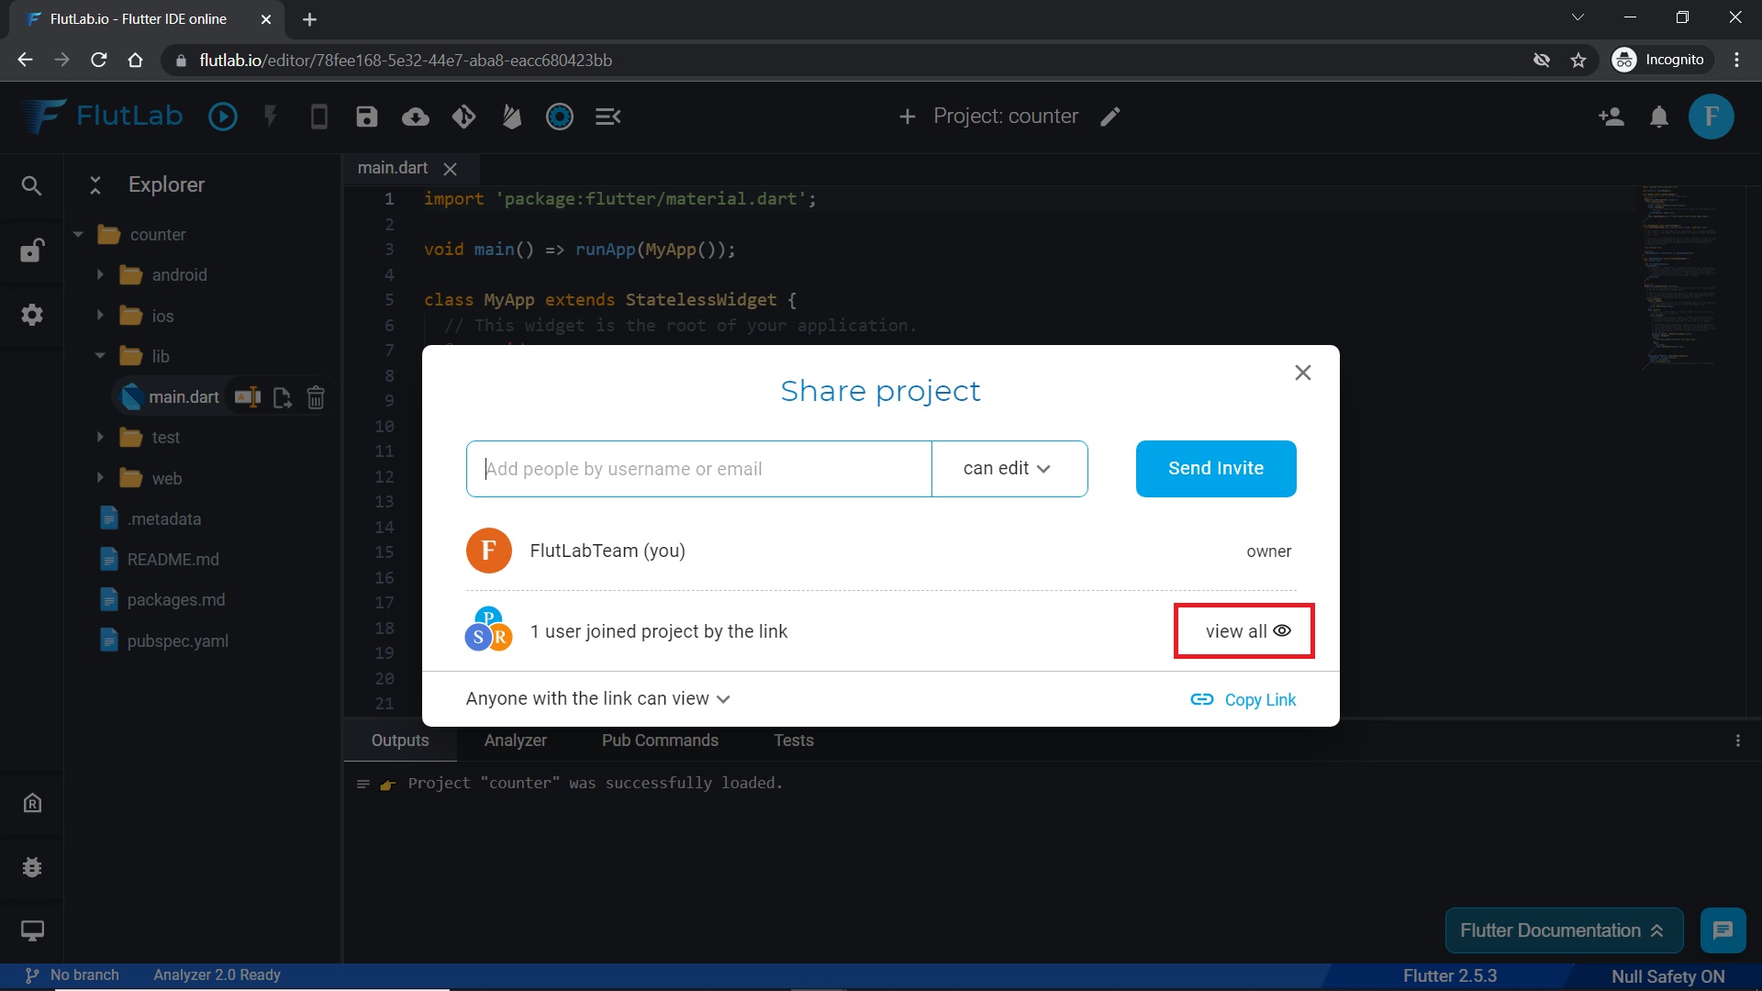Viewport: 1762px width, 991px height.
Task: Open Anyone with the link can view dropdown
Action: [597, 699]
